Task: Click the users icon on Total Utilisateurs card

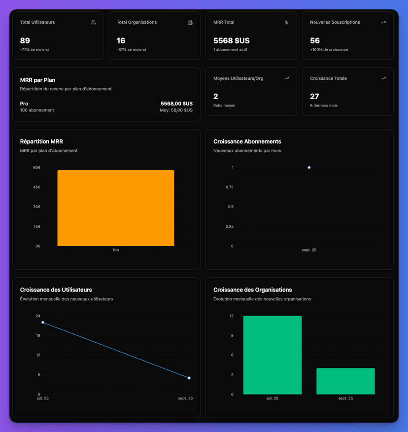Action: (x=93, y=22)
